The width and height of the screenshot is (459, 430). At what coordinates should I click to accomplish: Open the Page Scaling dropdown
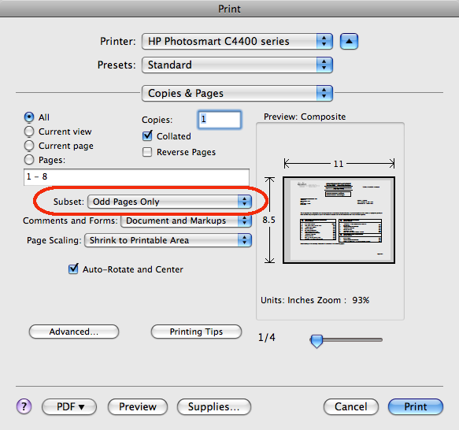(168, 240)
